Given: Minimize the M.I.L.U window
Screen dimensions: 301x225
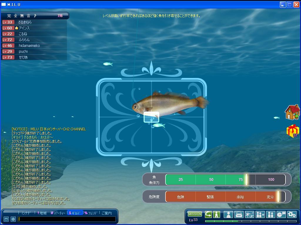Looking at the screenshot, I should 282,5.
